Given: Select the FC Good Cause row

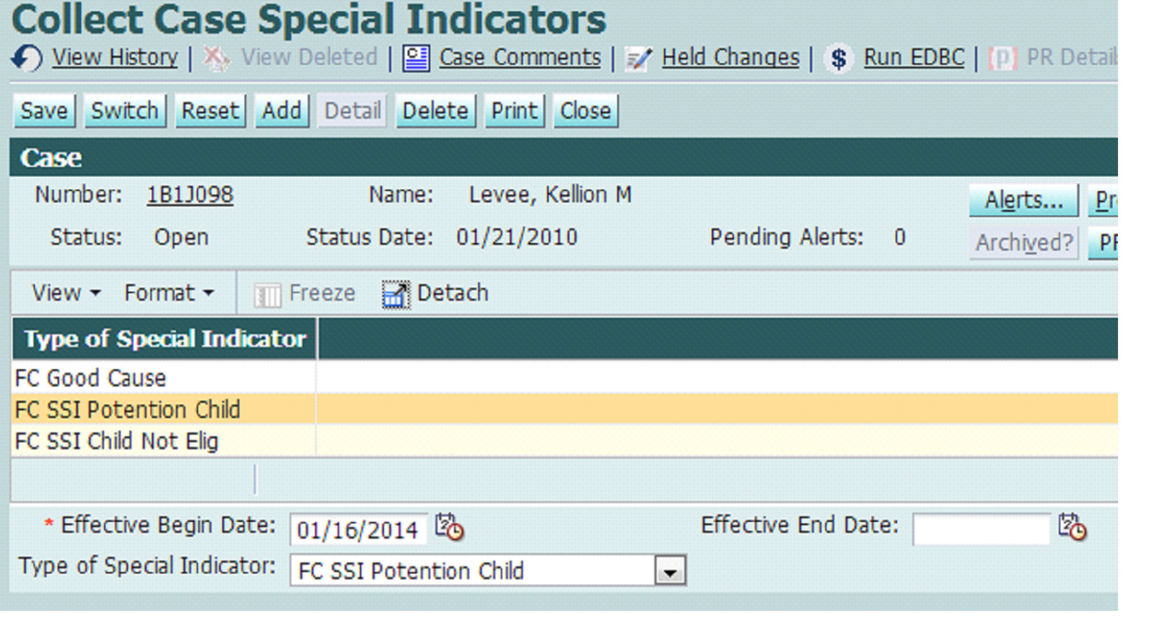Looking at the screenshot, I should (x=91, y=378).
